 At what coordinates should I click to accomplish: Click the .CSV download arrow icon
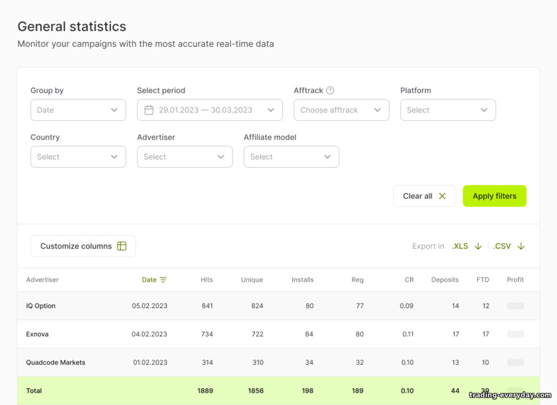point(521,246)
